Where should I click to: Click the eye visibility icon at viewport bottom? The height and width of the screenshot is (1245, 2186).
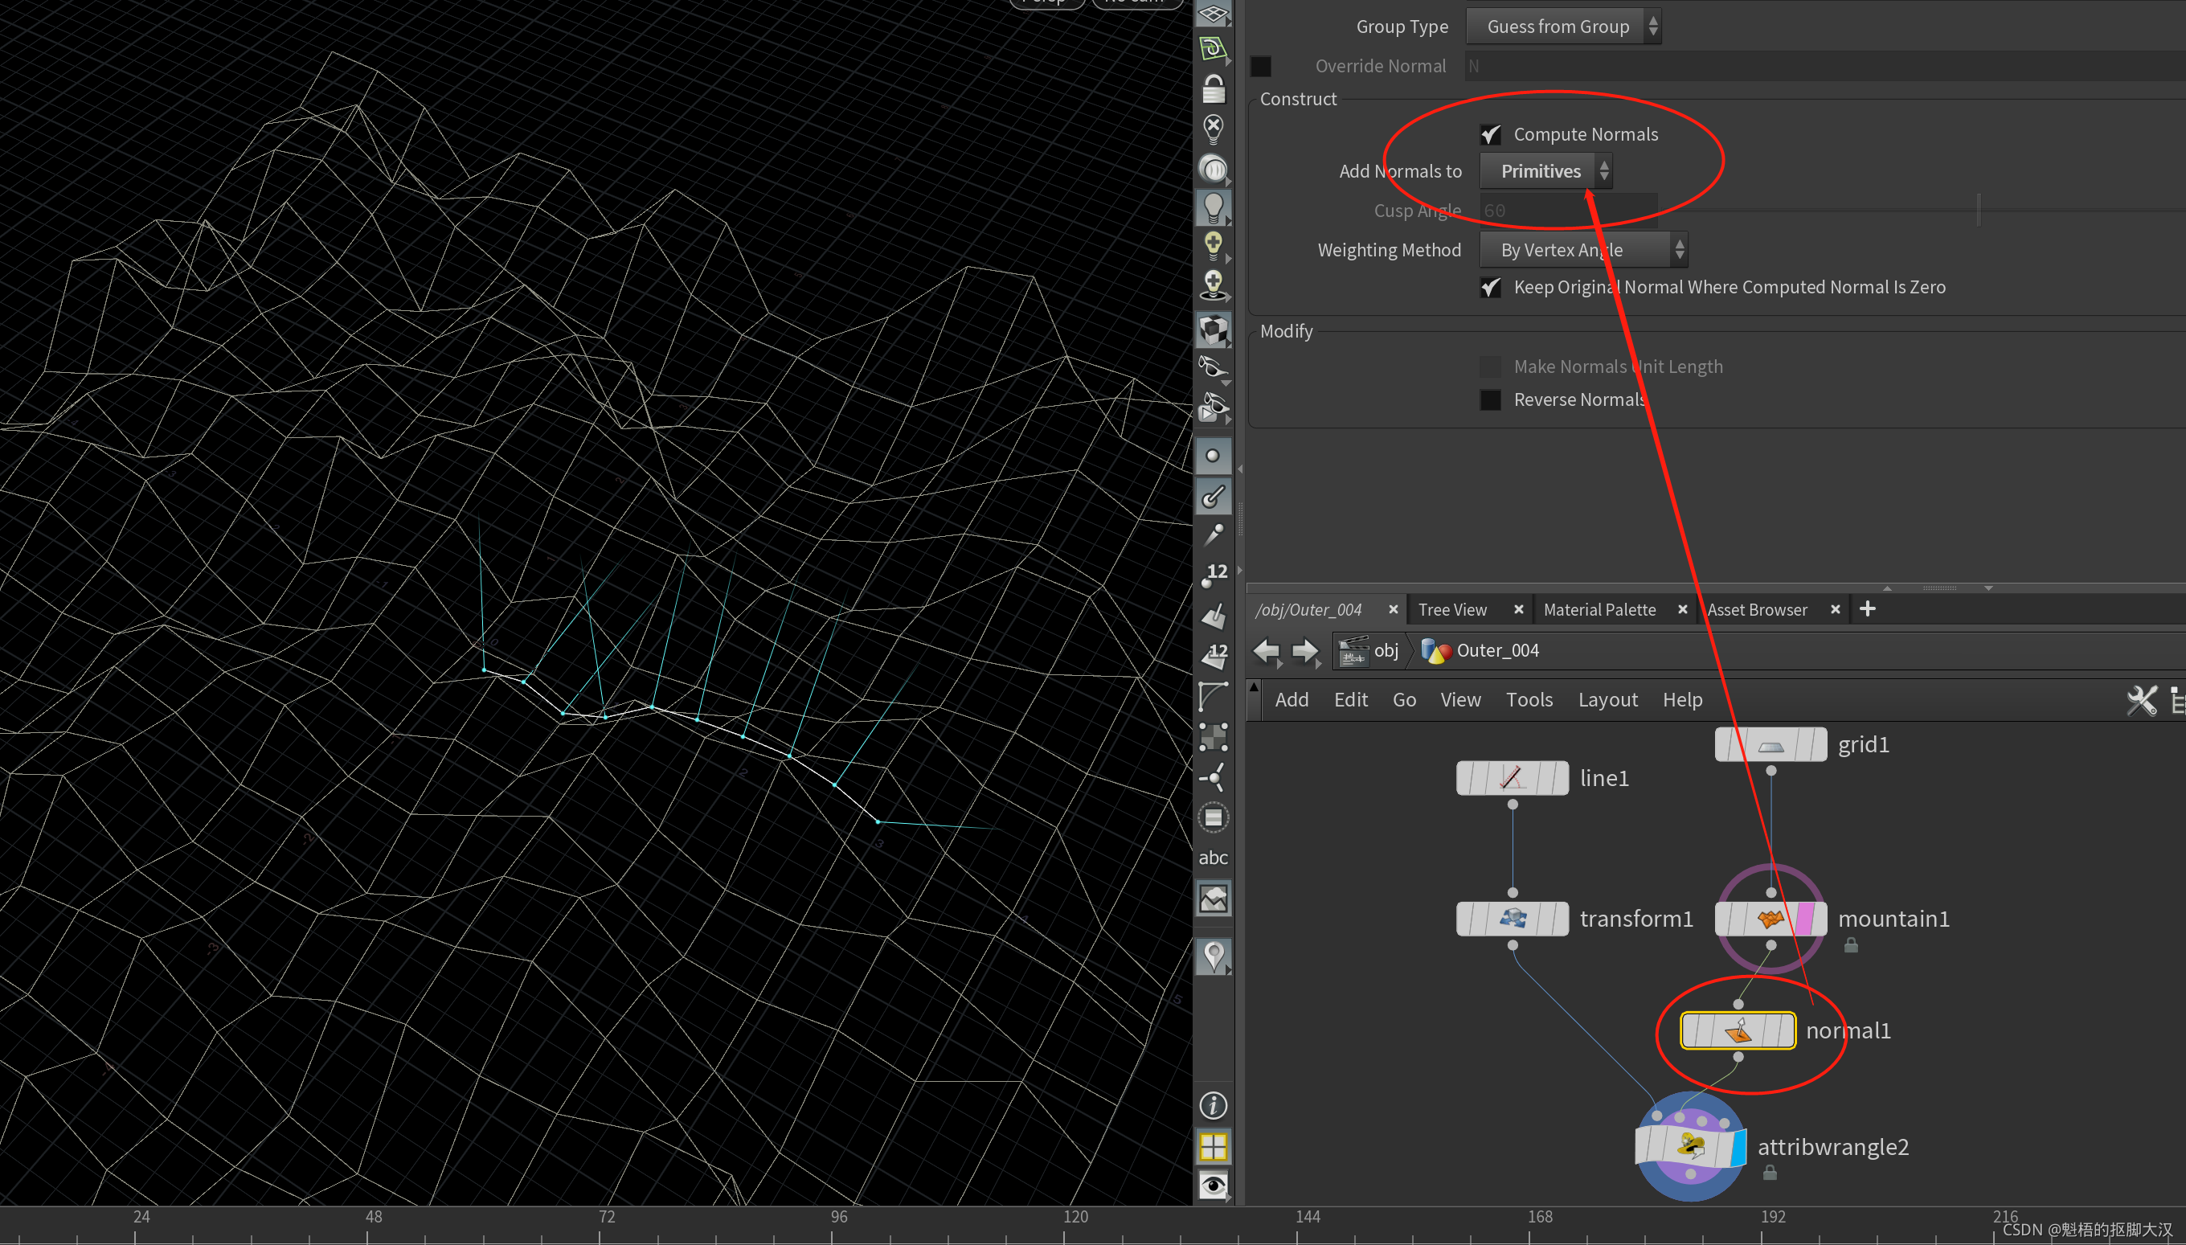[x=1213, y=1186]
